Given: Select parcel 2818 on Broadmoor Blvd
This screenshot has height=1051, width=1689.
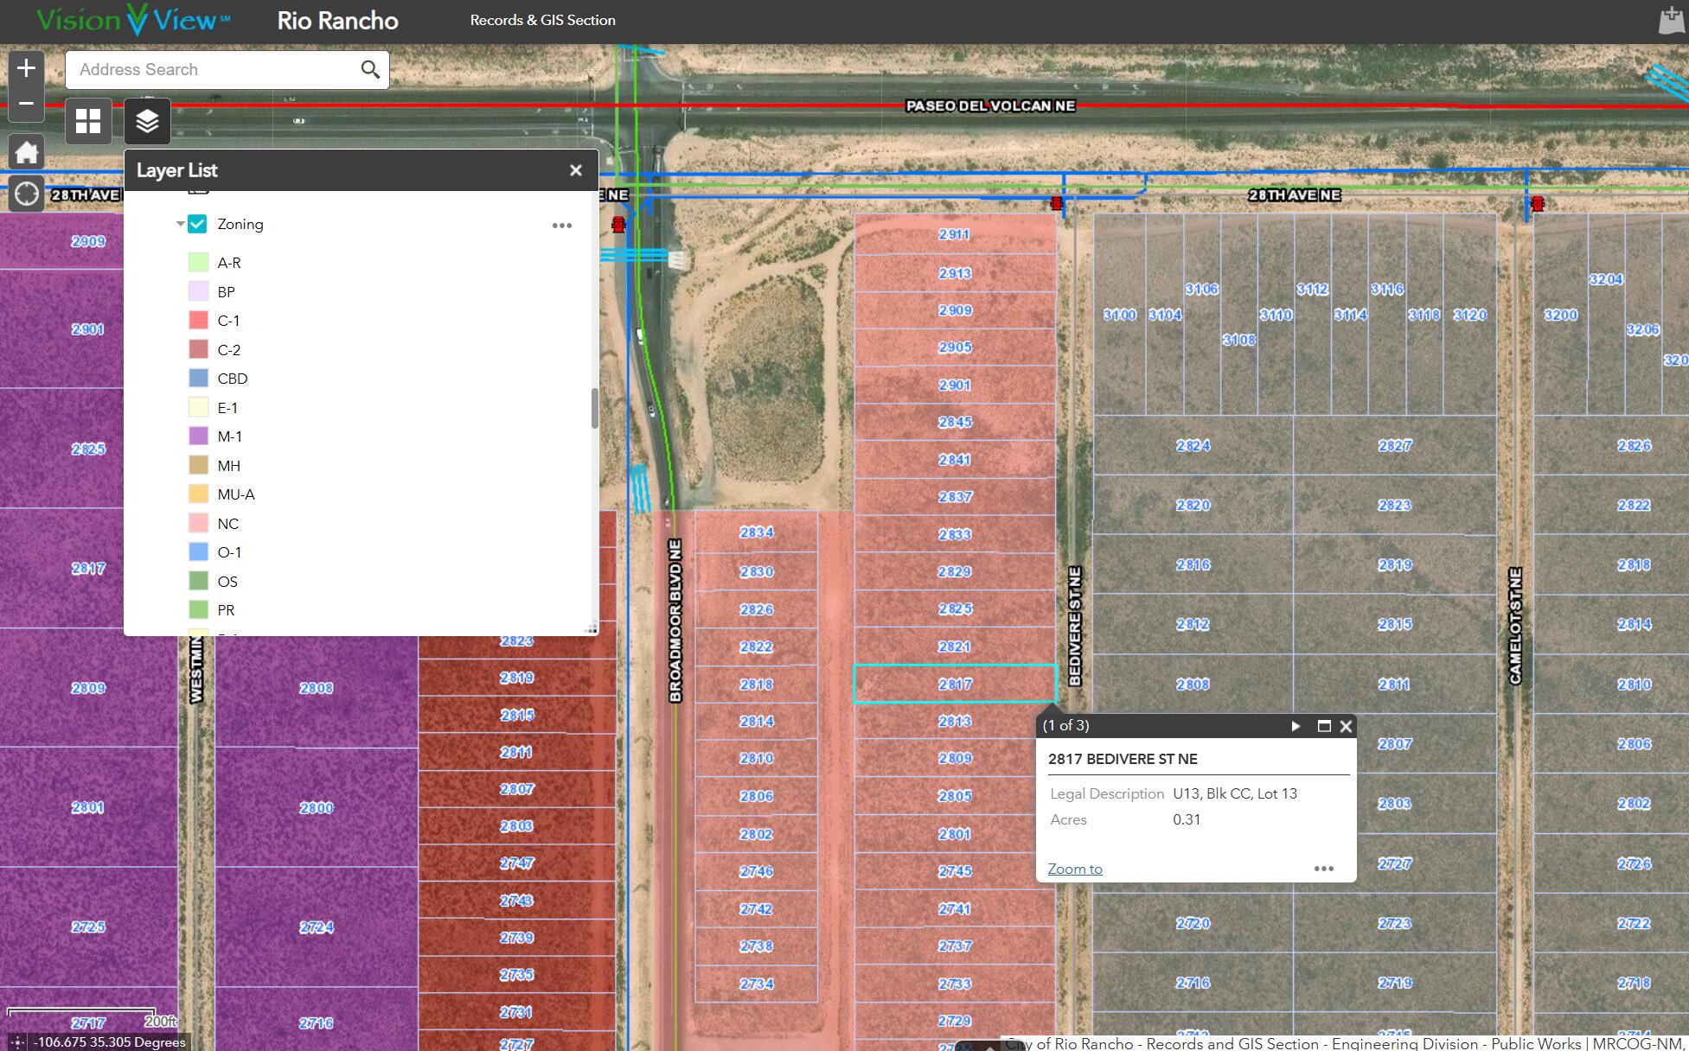Looking at the screenshot, I should [757, 685].
